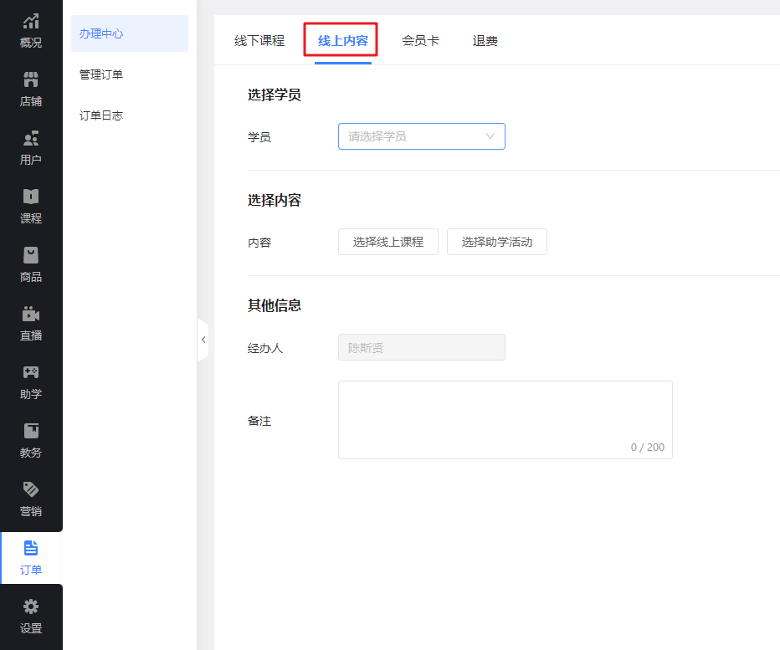Click the 选择学员 section heading
Image resolution: width=780 pixels, height=650 pixels.
pyautogui.click(x=275, y=95)
